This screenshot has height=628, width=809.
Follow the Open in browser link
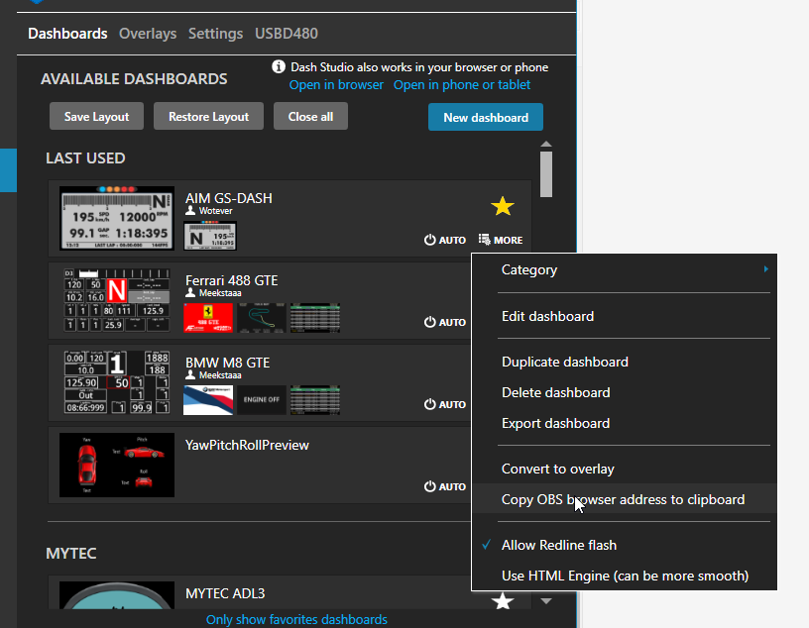(x=336, y=84)
